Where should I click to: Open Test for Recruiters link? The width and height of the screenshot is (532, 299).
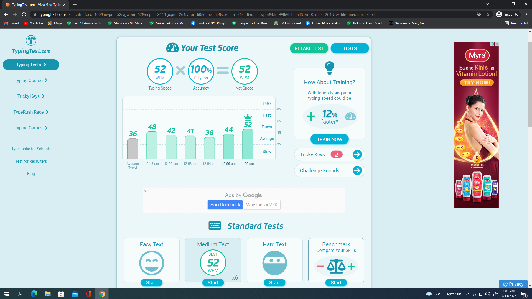[x=31, y=161]
